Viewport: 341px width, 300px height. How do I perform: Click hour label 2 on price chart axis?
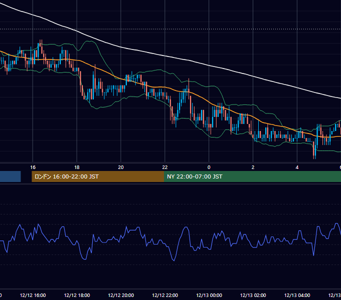click(253, 167)
